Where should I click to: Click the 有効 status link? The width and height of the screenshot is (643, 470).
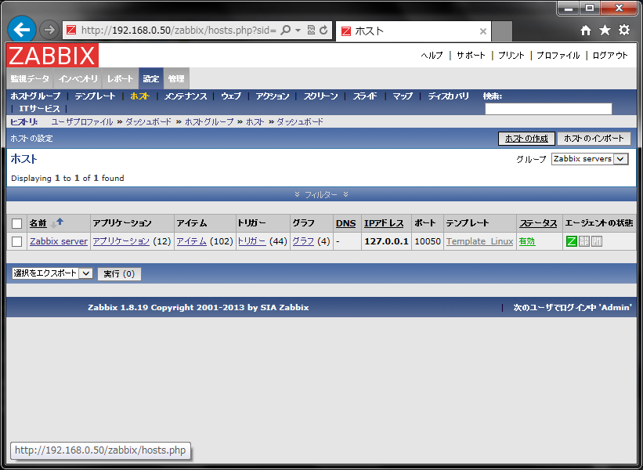(527, 241)
